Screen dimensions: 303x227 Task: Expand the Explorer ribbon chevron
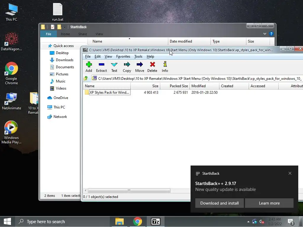click(x=265, y=34)
